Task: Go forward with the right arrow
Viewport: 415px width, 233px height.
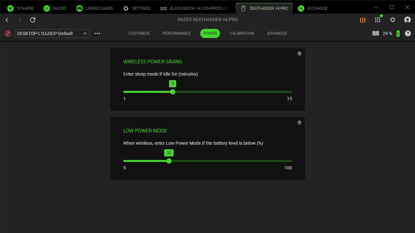Action: coord(20,20)
